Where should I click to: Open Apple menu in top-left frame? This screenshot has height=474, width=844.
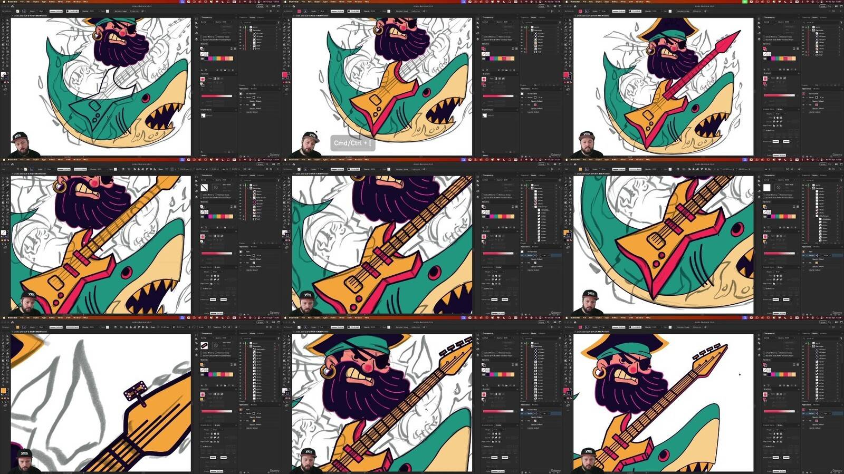pyautogui.click(x=4, y=2)
